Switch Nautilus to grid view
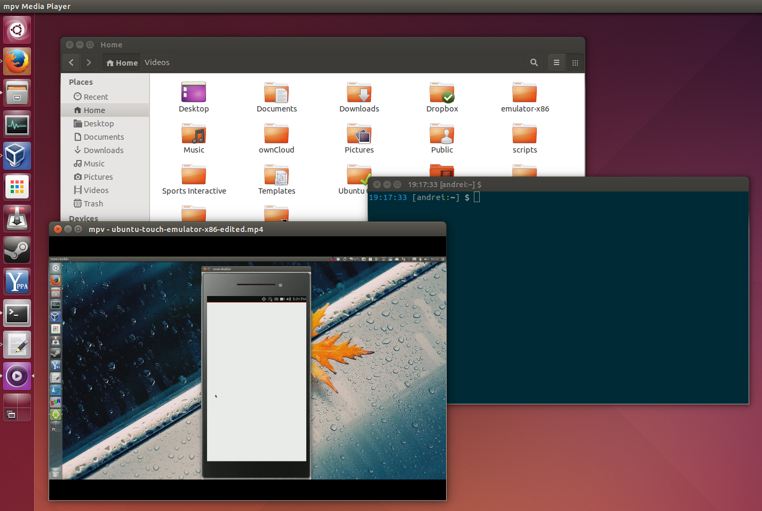Screen dimensions: 762x511 tap(575, 62)
